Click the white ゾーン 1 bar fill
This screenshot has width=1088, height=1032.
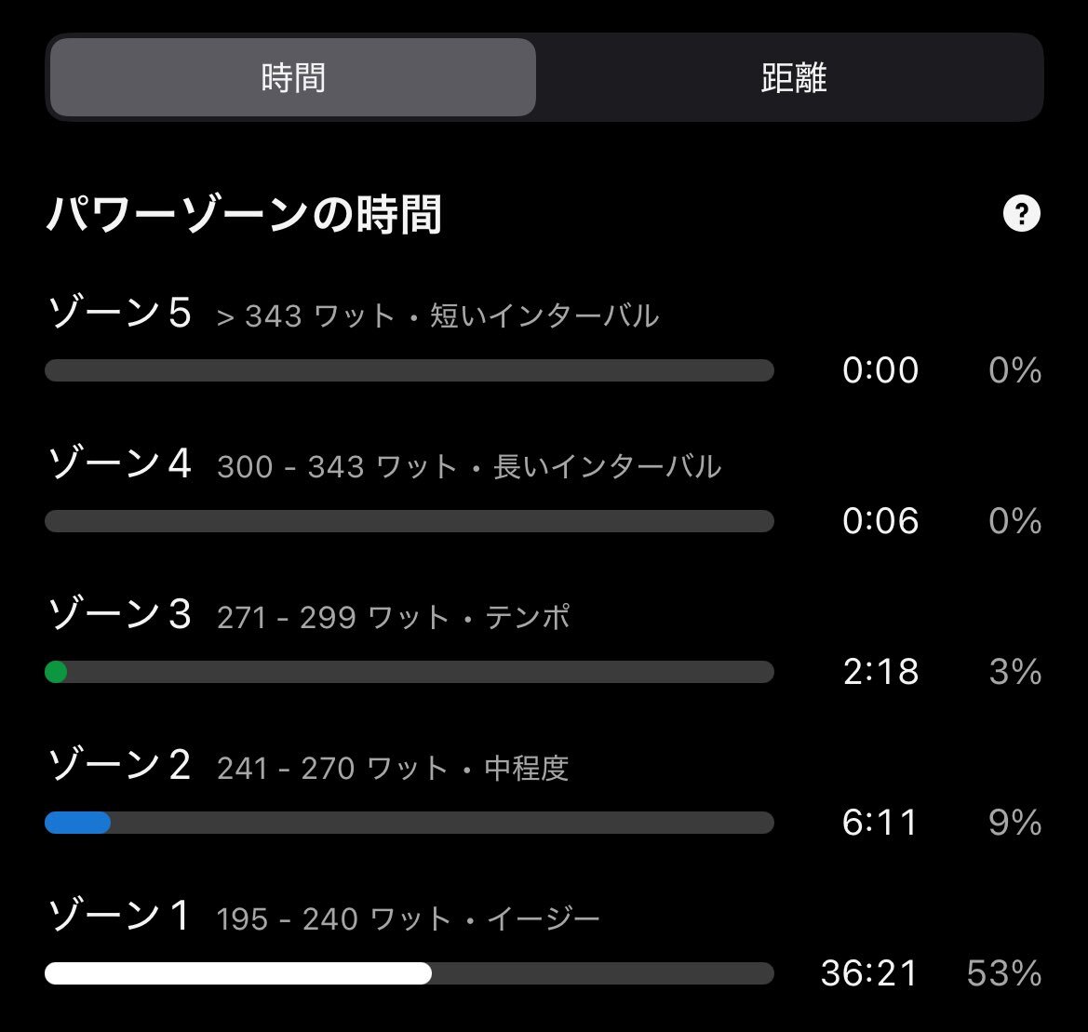click(238, 973)
